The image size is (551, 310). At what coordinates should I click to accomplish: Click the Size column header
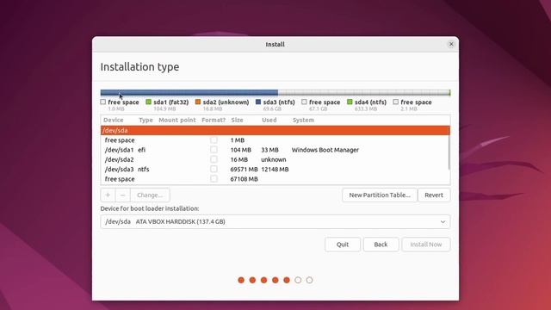click(x=238, y=121)
